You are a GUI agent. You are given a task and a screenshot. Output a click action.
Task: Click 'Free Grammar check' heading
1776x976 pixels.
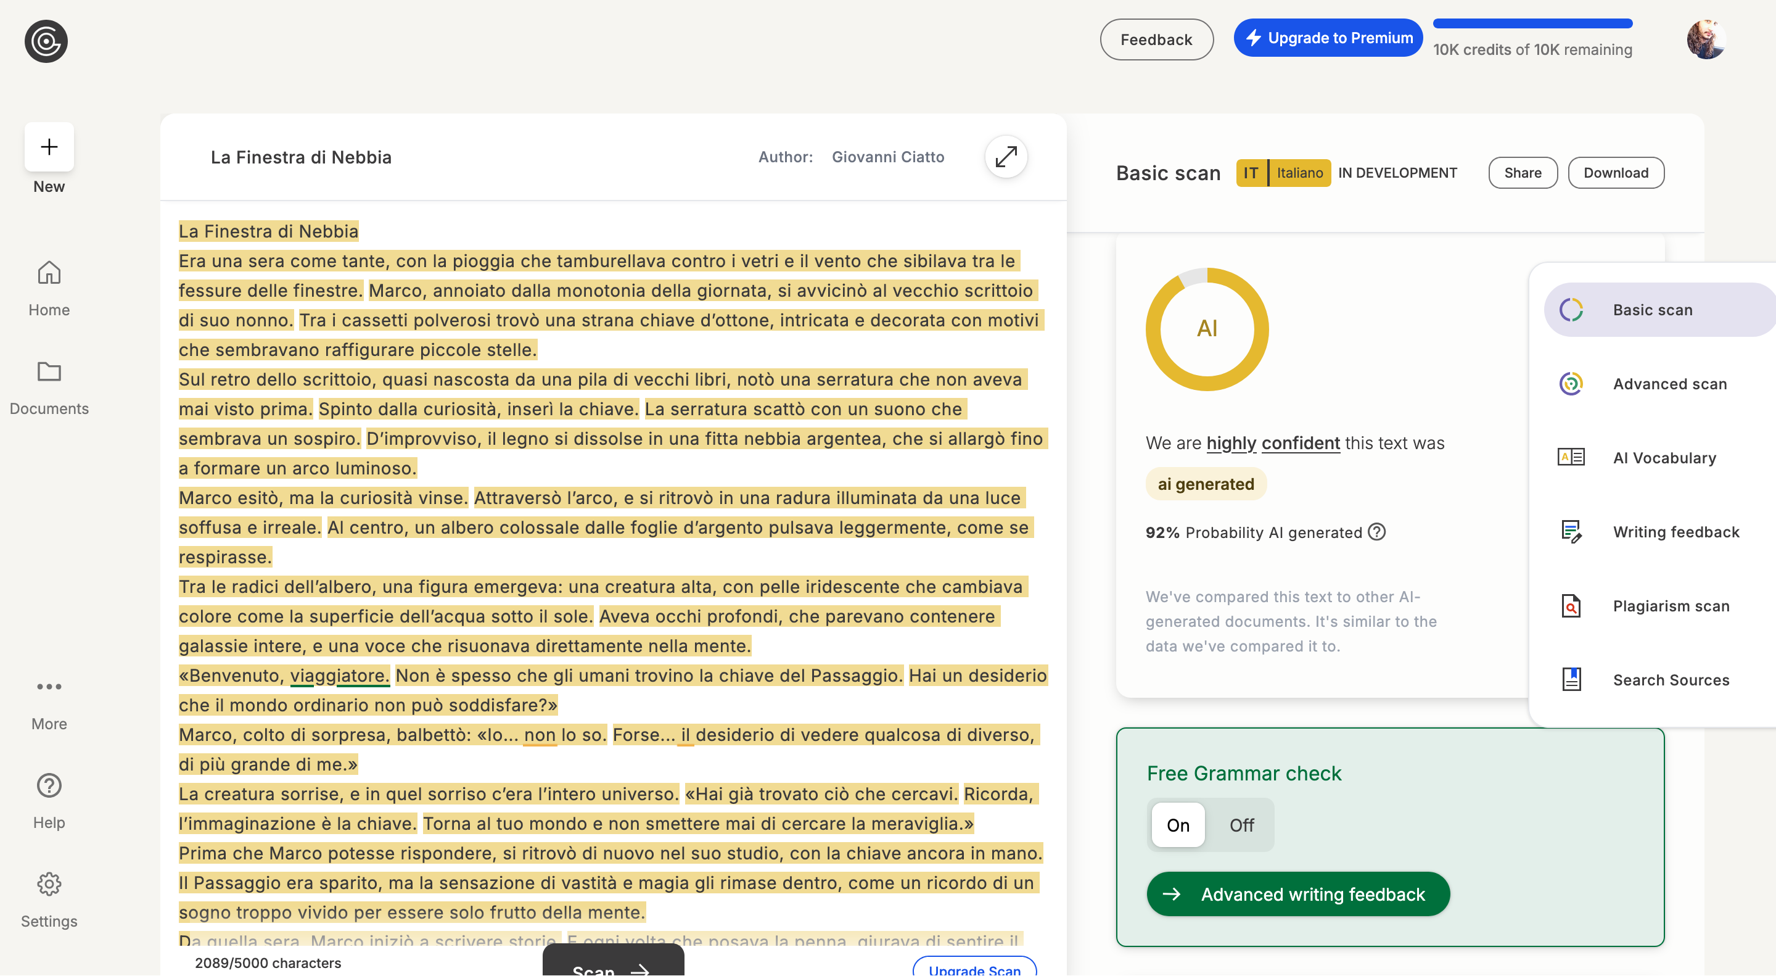pos(1244,773)
